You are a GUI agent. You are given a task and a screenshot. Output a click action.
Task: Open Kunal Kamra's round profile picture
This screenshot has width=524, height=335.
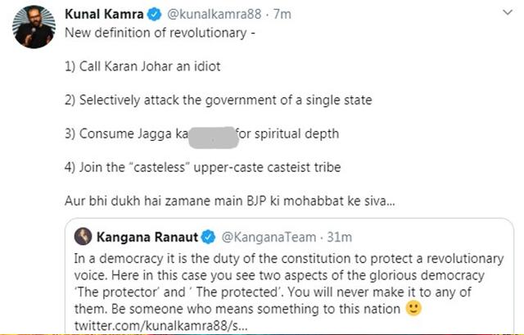click(34, 27)
